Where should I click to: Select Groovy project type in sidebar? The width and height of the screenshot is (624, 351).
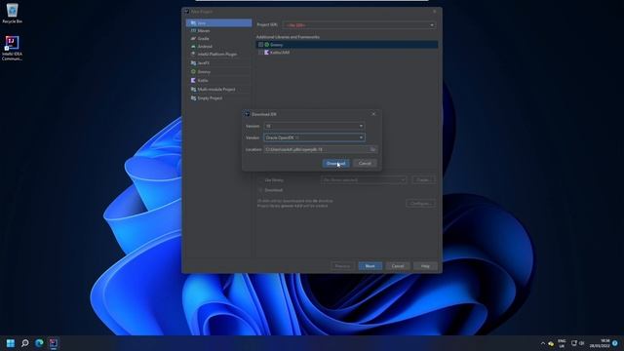tap(218, 71)
